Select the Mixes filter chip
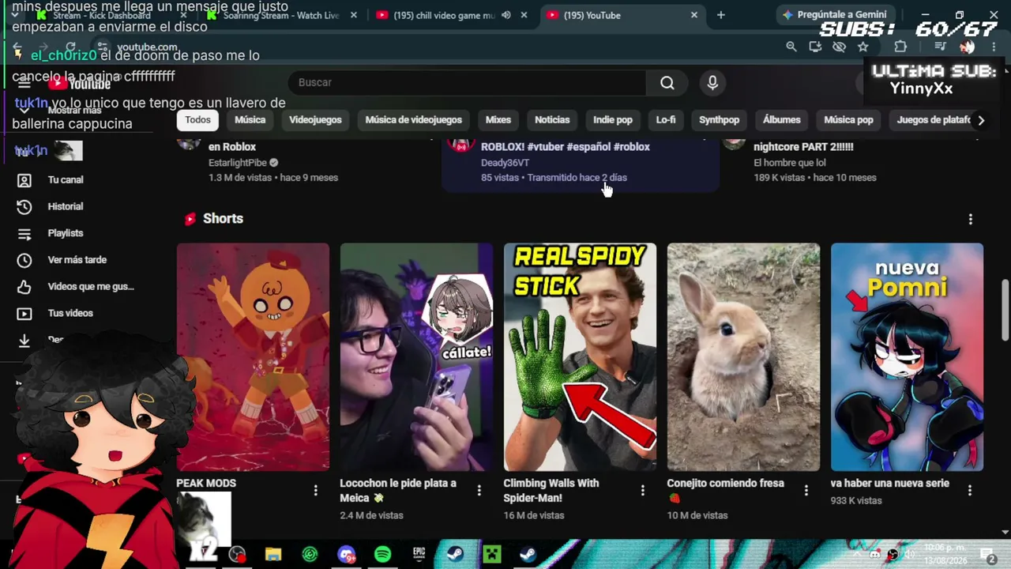The width and height of the screenshot is (1011, 569). pyautogui.click(x=498, y=120)
